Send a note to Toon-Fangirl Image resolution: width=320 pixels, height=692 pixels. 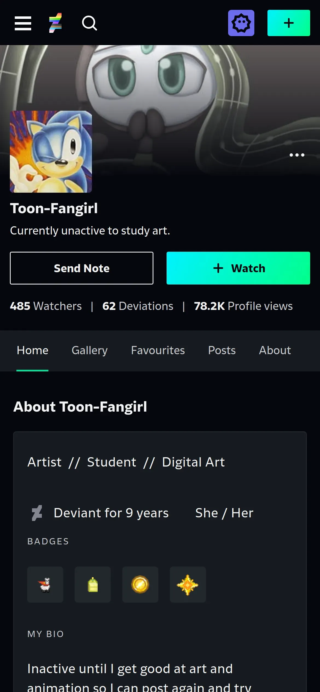tap(82, 268)
